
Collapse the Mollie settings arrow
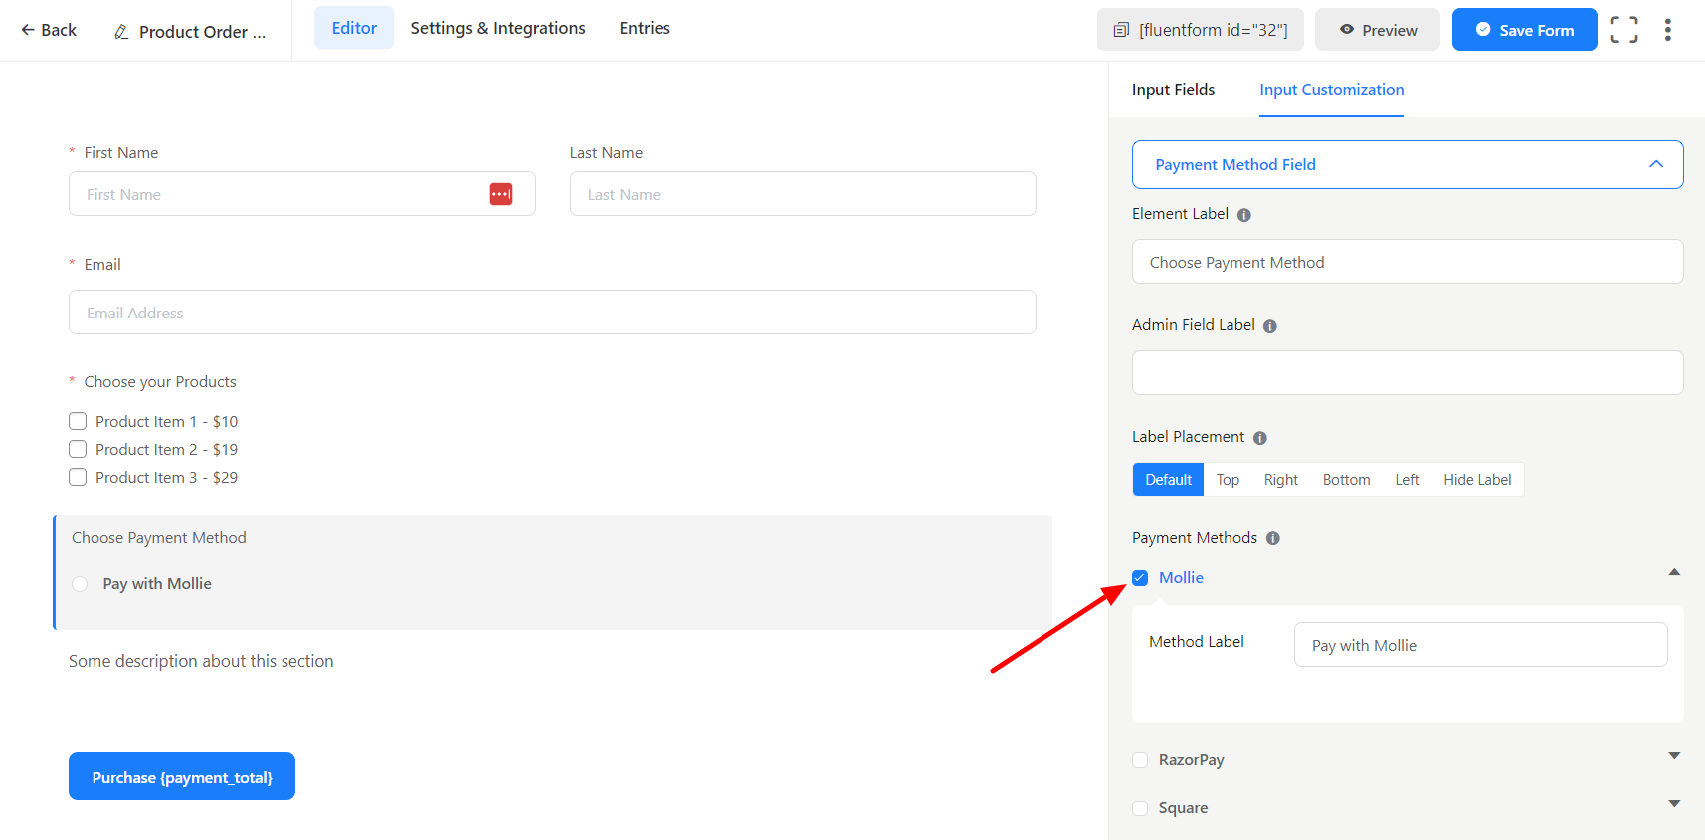pos(1674,572)
